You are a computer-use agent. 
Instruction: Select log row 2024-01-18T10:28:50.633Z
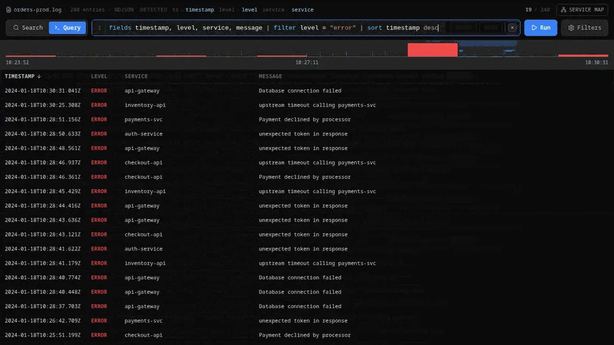pos(307,134)
